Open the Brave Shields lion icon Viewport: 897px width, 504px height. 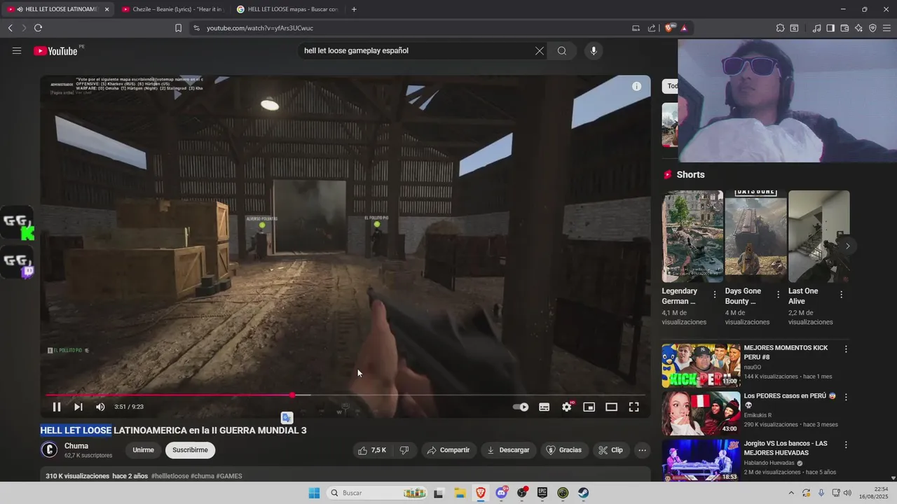point(669,28)
